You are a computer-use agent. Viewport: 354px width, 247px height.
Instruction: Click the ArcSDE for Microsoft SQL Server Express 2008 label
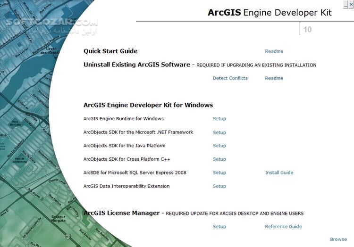[x=135, y=173]
